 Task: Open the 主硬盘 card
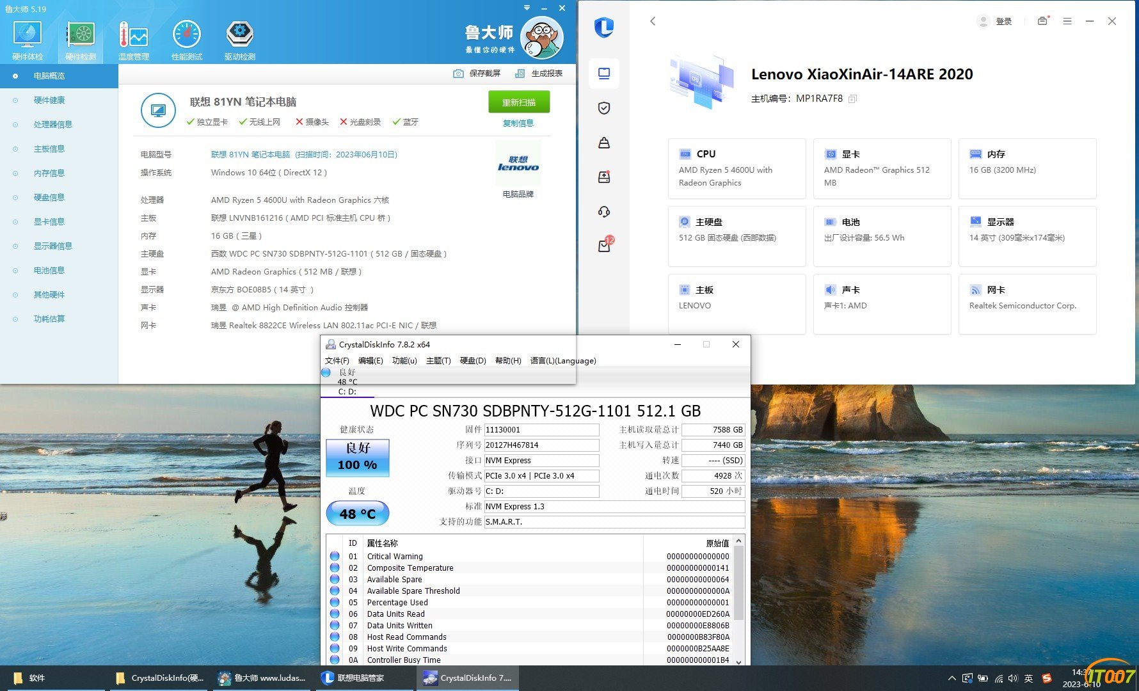[x=737, y=236]
